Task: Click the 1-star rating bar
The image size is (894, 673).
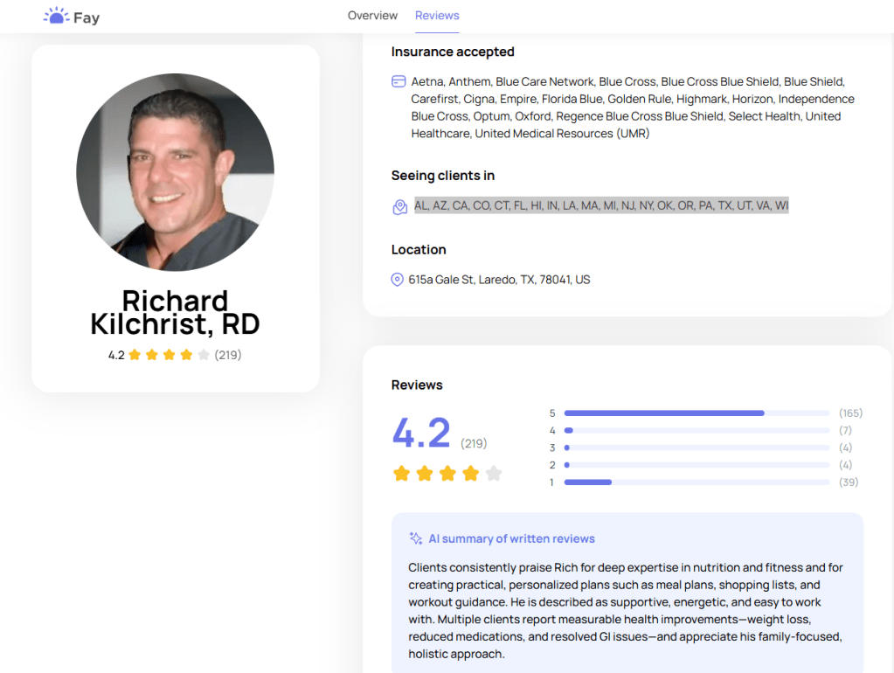Action: point(696,482)
